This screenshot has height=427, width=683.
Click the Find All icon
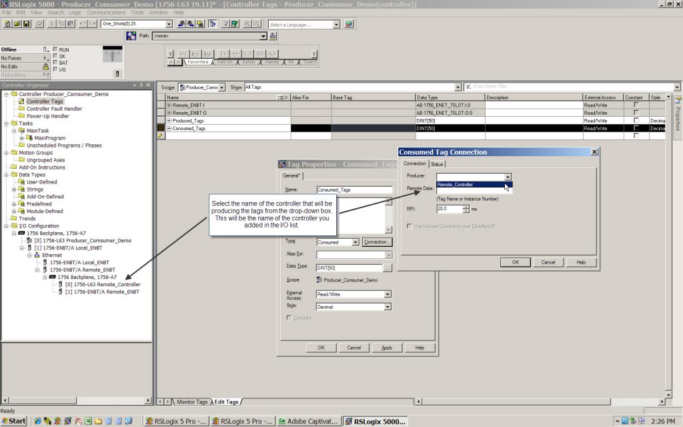point(200,23)
